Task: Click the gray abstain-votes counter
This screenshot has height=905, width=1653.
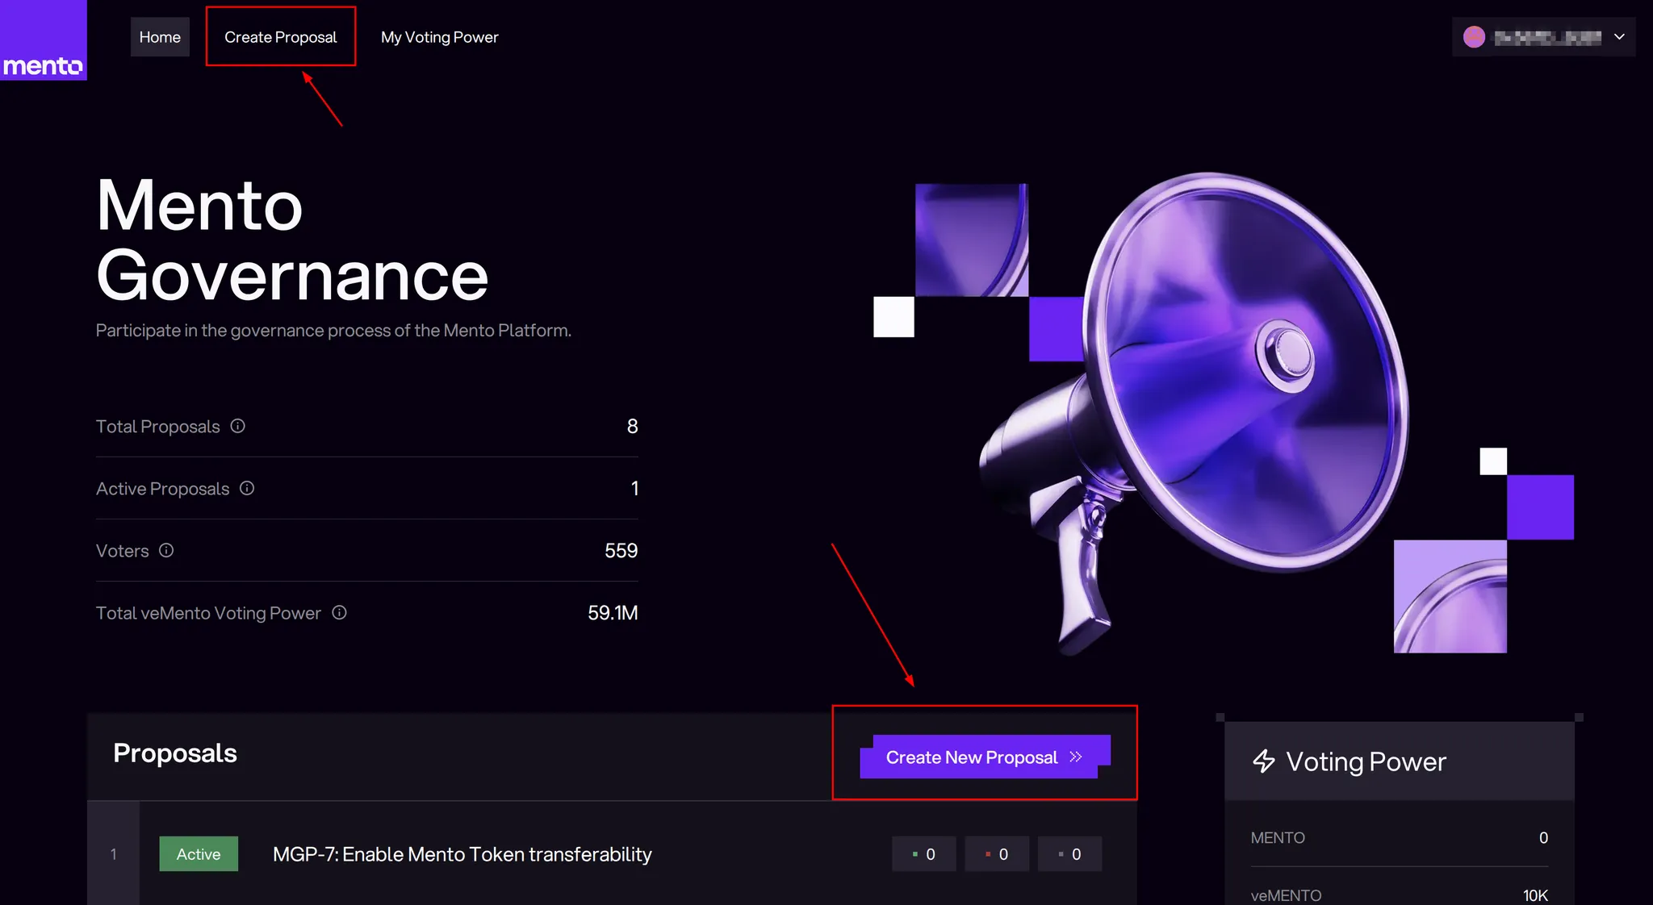Action: pos(1069,854)
